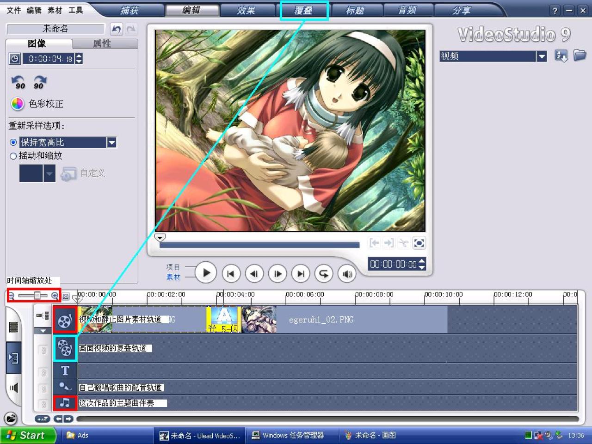Click the rotate 90 degrees clockwise icon

pos(39,82)
